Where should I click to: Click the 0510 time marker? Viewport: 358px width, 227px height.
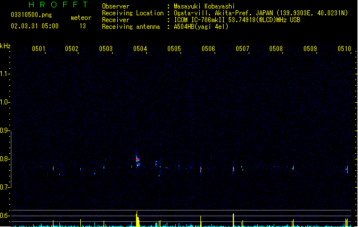pos(344,49)
